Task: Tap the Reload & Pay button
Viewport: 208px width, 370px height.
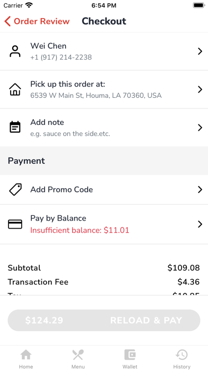Action: tap(104, 320)
